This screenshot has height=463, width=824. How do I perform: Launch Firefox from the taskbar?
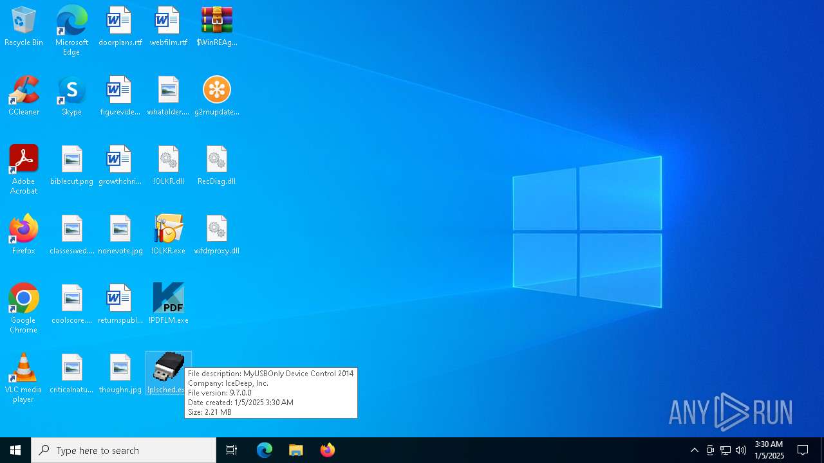pos(328,450)
